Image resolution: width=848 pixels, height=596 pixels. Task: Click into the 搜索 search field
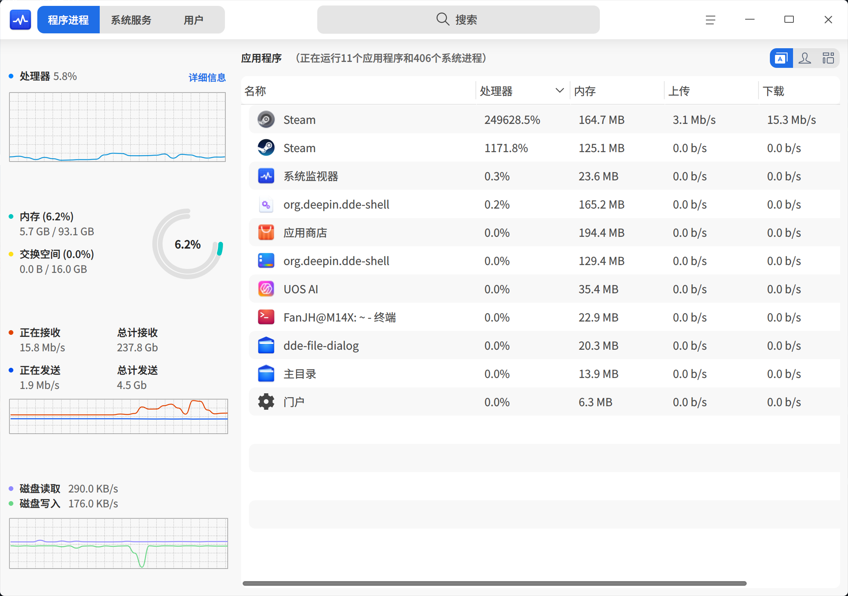pyautogui.click(x=459, y=20)
